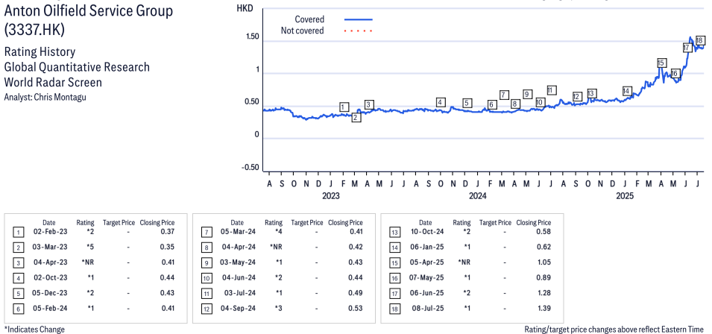The height and width of the screenshot is (334, 712).
Task: Click the 'Covered' legend label
Action: click(x=309, y=19)
